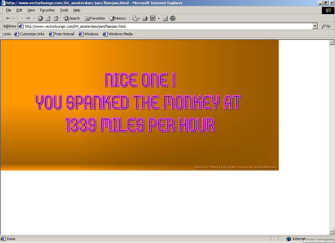
Task: Open the View menu
Action: pyautogui.click(x=31, y=10)
